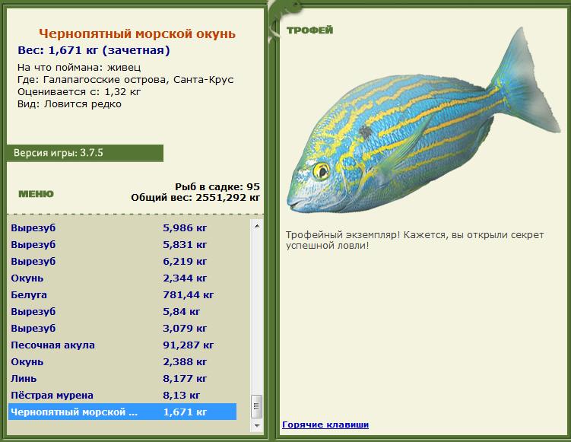Grab the fish list scrollbar thumb
Viewport: 571px width, 442px height.
(x=257, y=407)
